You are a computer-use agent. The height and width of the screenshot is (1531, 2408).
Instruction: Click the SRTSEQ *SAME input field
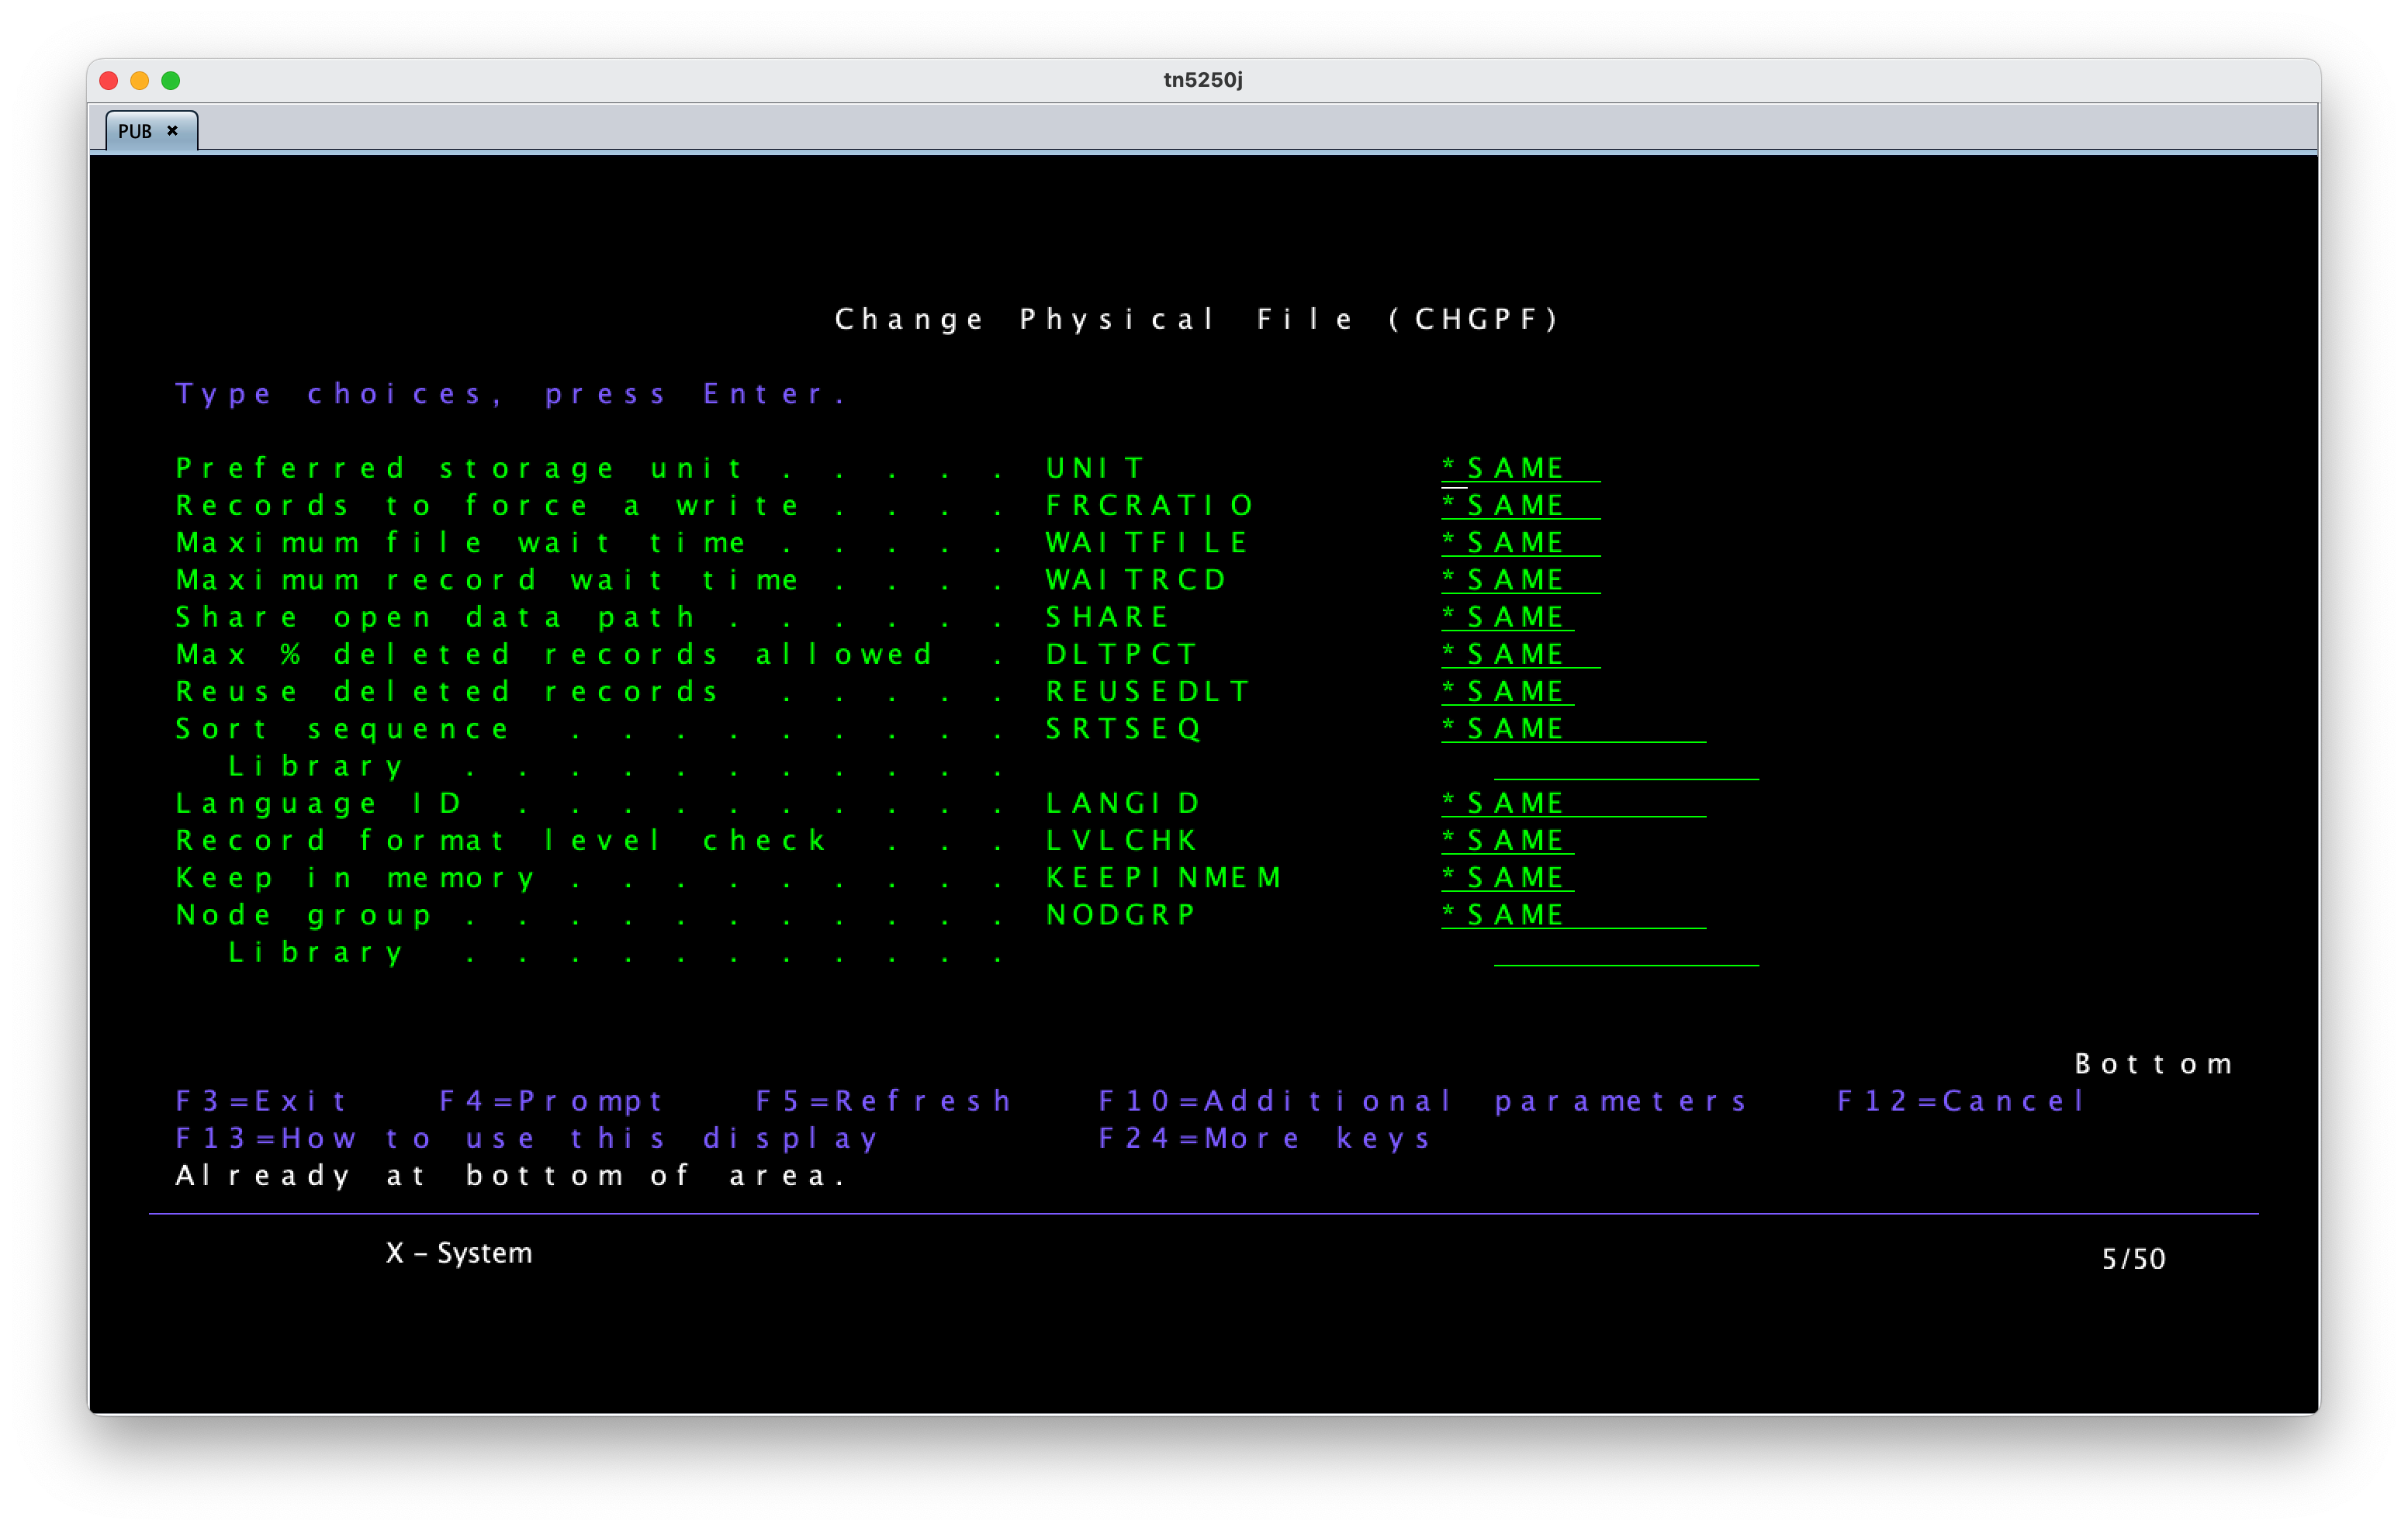point(1573,728)
